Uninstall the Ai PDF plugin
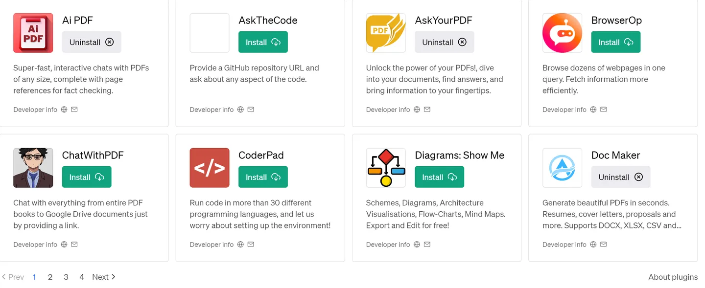The height and width of the screenshot is (288, 705). coord(92,42)
